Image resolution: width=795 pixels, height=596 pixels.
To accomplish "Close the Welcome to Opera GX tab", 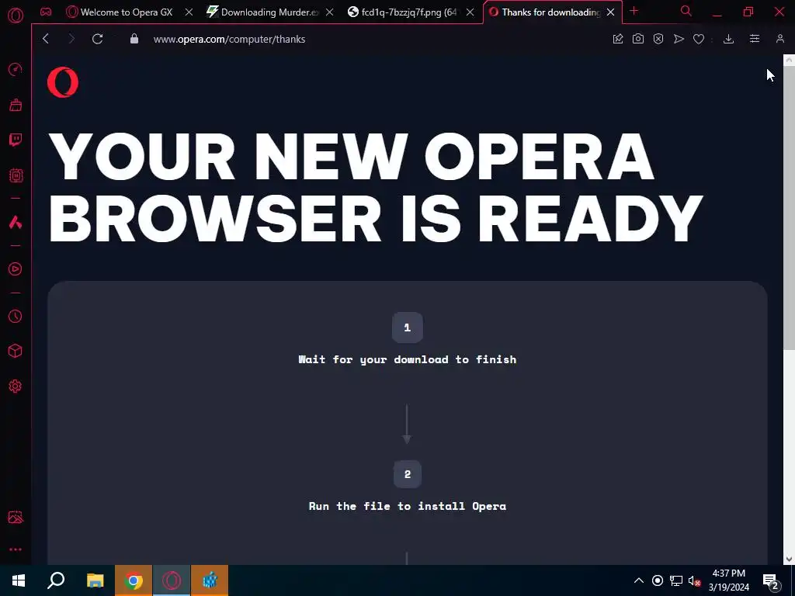I will click(189, 12).
